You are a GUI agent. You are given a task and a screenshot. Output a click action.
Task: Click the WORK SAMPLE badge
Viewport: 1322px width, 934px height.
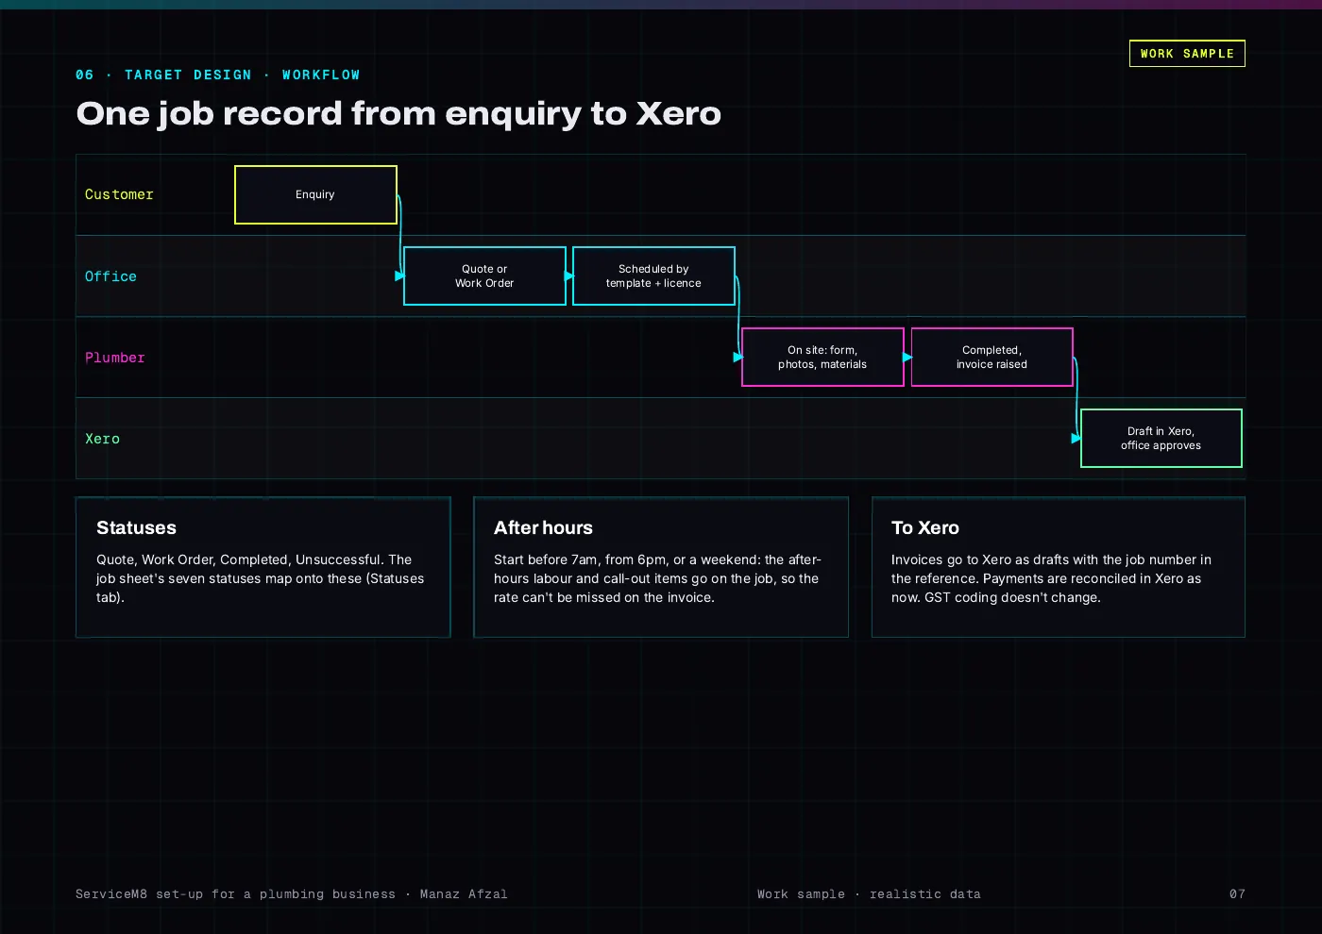tap(1187, 54)
